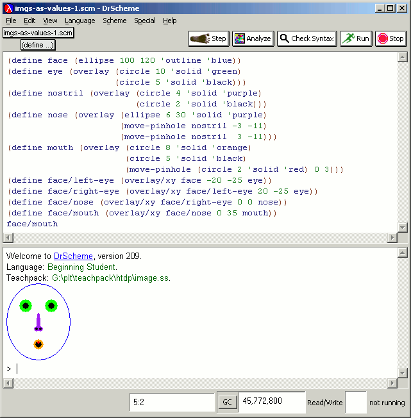Close the DrScheme window
The image size is (411, 418).
(x=402, y=8)
